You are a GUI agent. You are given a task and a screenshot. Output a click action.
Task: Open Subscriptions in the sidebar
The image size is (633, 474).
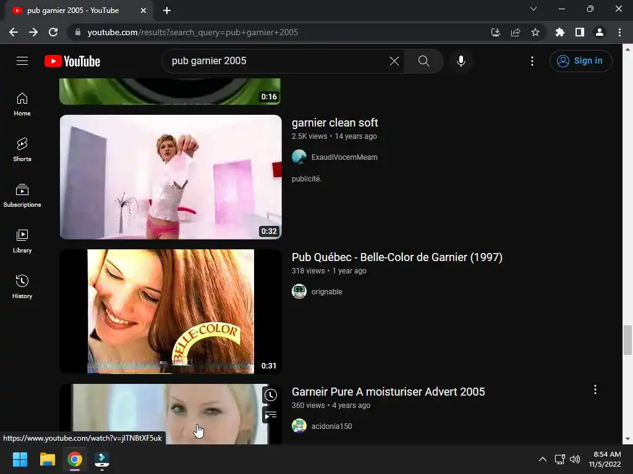(x=22, y=196)
